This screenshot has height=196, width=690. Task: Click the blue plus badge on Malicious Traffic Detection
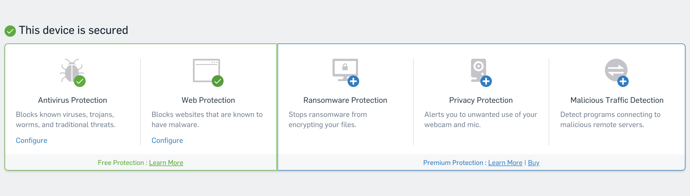click(x=623, y=82)
